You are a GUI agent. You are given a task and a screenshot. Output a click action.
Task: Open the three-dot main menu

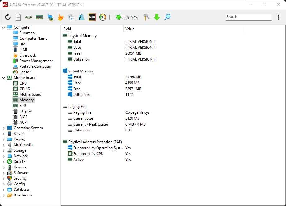click(x=278, y=17)
